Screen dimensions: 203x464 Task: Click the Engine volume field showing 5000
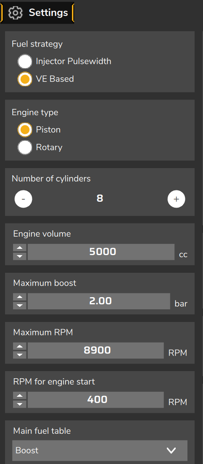[x=101, y=252]
